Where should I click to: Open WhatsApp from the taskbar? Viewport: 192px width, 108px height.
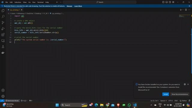point(129,105)
